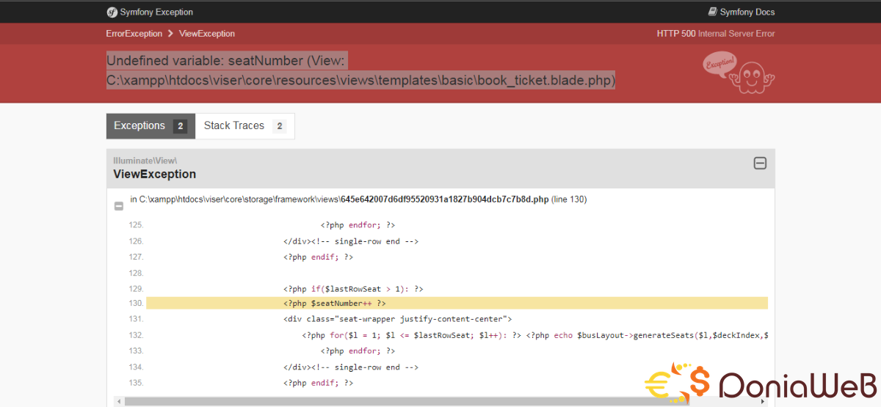Collapse the ViewException panel with minus box
The height and width of the screenshot is (407, 881).
coord(760,164)
